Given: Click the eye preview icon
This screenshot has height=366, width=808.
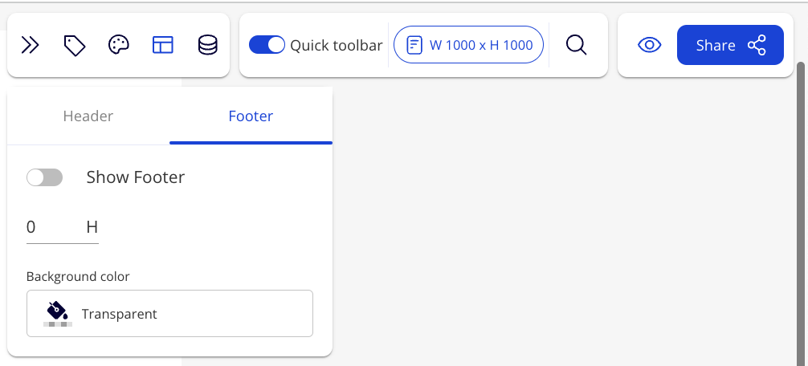Looking at the screenshot, I should [x=649, y=46].
